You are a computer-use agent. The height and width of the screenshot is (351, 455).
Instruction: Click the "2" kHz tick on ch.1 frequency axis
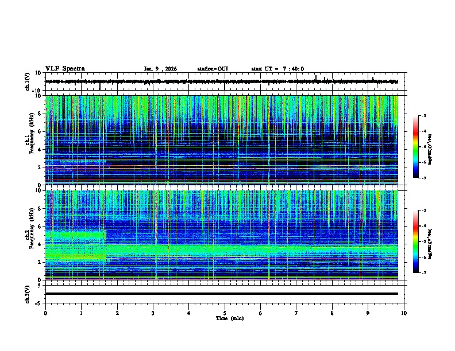tap(40, 167)
